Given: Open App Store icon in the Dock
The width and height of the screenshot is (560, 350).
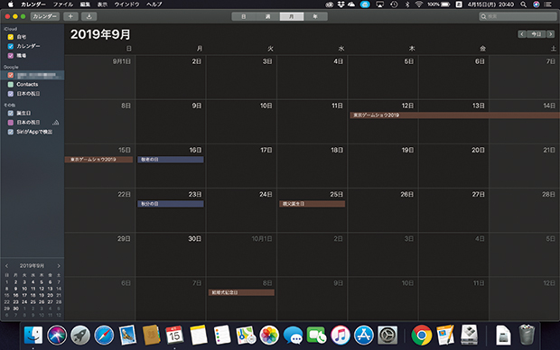Looking at the screenshot, I should pyautogui.click(x=364, y=335).
